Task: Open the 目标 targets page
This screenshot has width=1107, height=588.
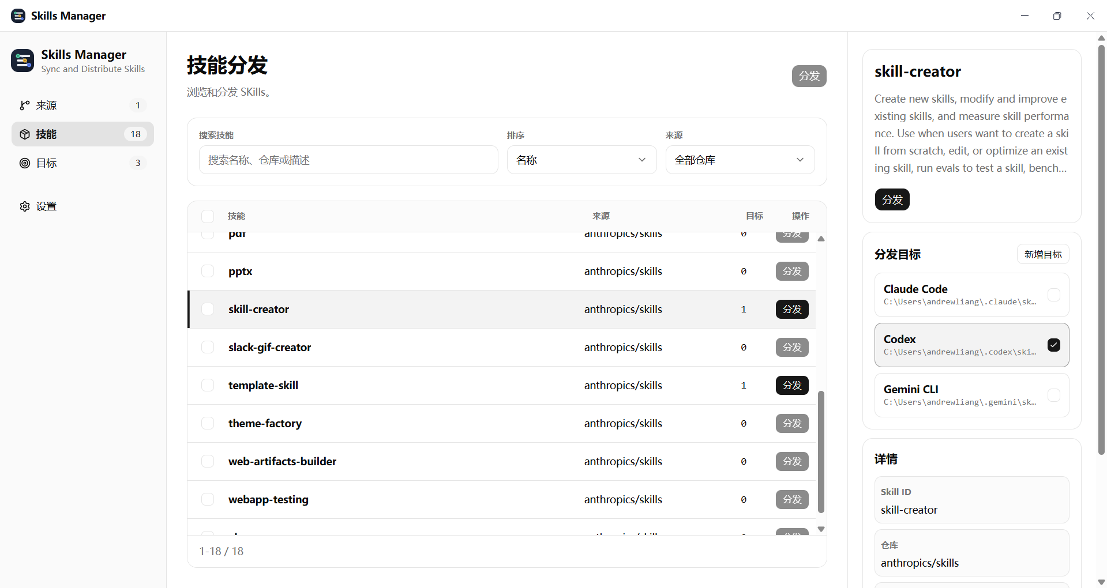Action: tap(82, 163)
